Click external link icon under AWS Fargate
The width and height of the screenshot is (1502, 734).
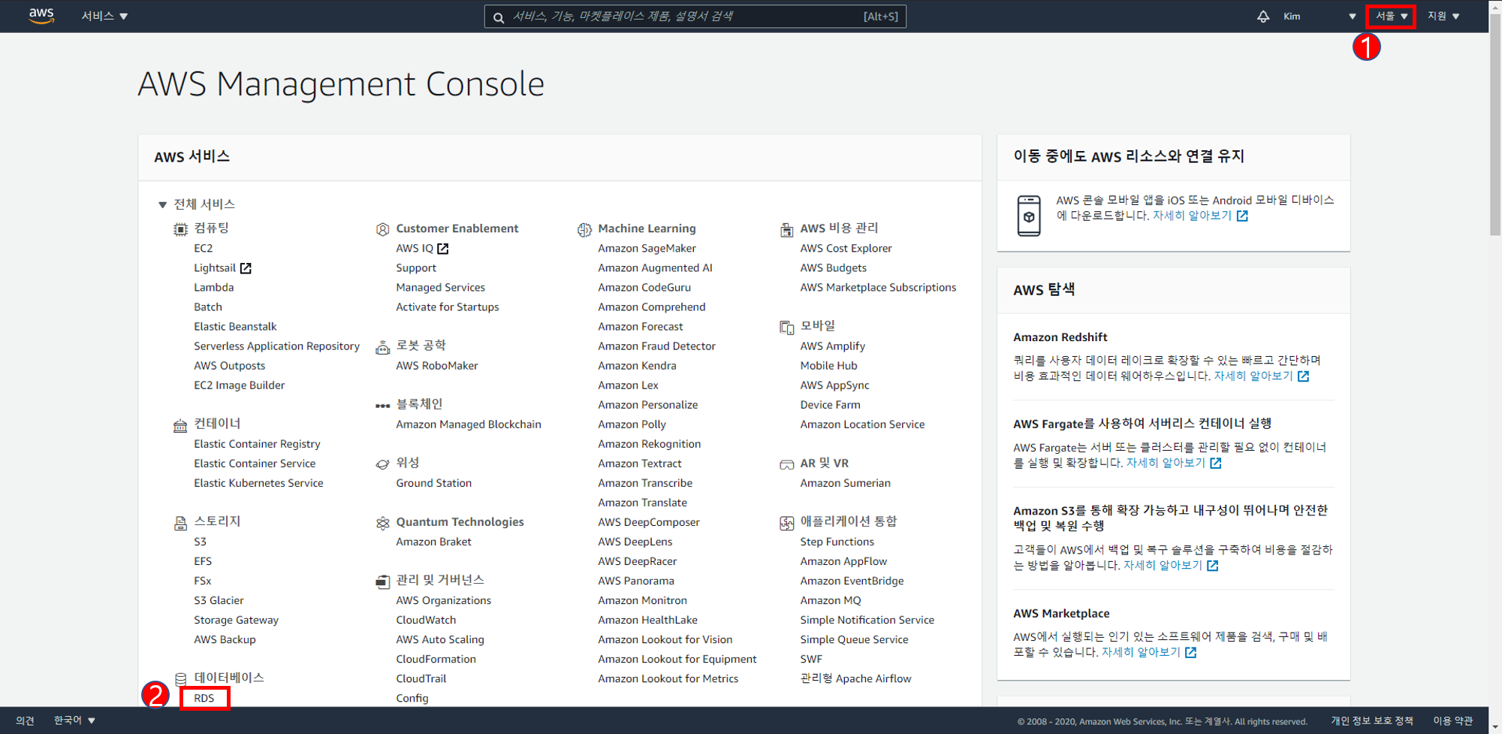(x=1216, y=464)
